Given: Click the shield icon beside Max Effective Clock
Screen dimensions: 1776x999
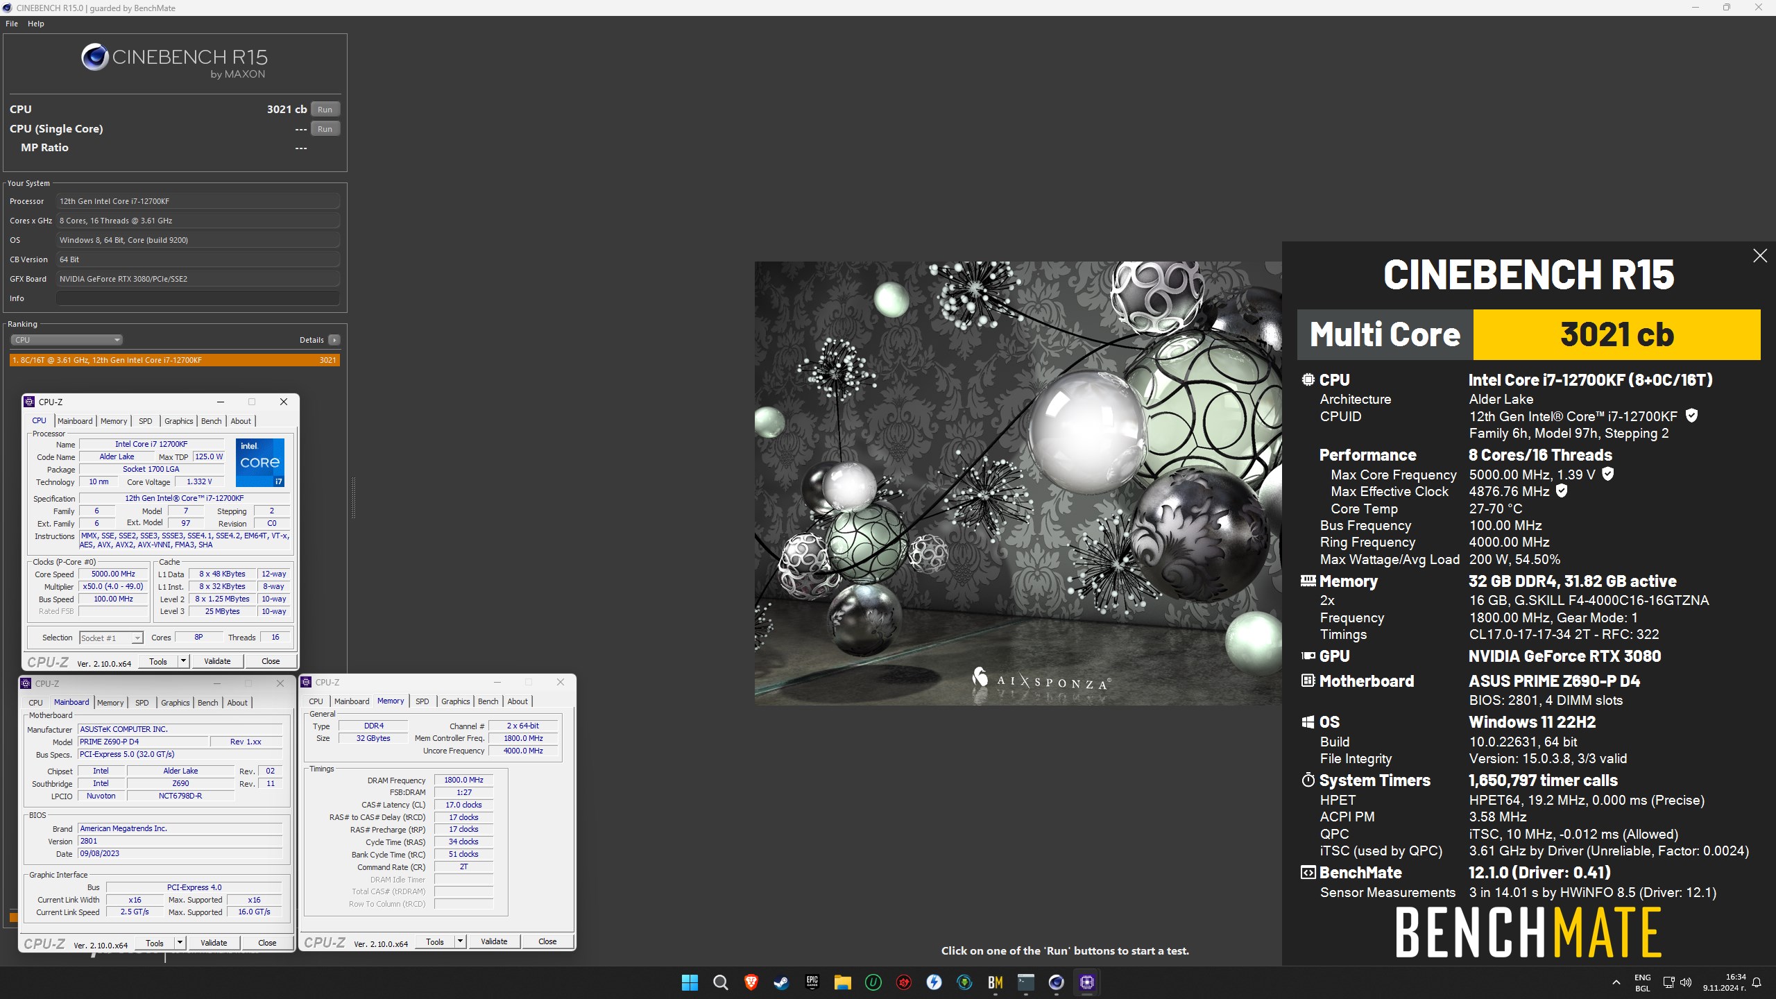Looking at the screenshot, I should (x=1562, y=490).
